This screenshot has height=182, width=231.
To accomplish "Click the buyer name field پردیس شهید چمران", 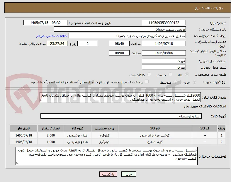I will 120,29.
